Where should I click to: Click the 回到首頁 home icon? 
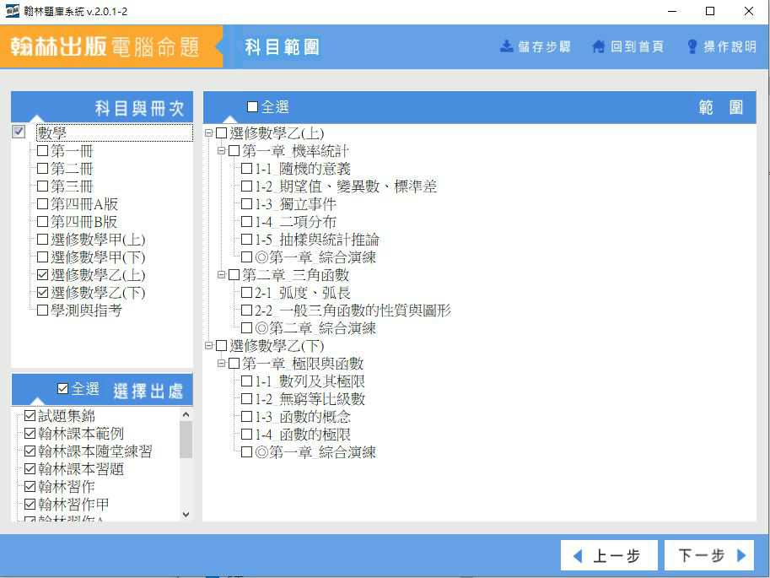pyautogui.click(x=598, y=46)
